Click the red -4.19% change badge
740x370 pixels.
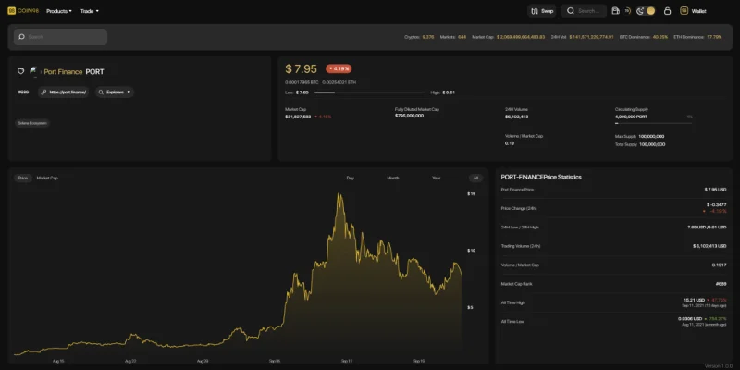tap(339, 68)
